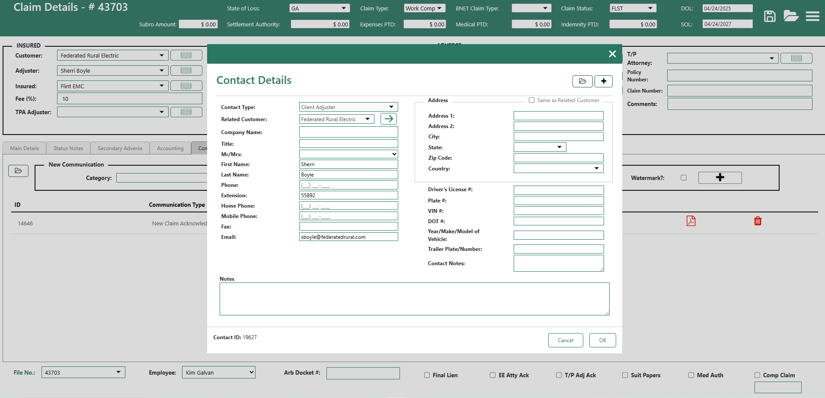Viewport: 825px width, 398px height.
Task: Open the Accounting tab
Action: (170, 148)
